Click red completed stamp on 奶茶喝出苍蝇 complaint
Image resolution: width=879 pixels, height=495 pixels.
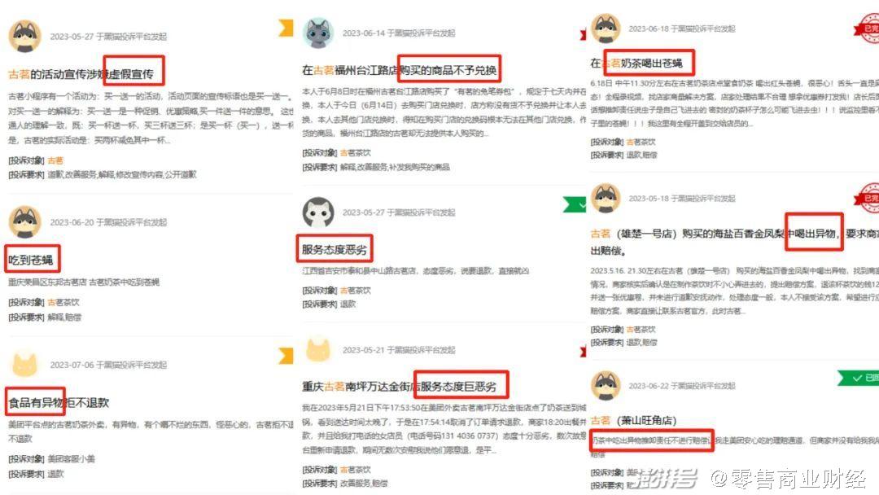coord(867,28)
